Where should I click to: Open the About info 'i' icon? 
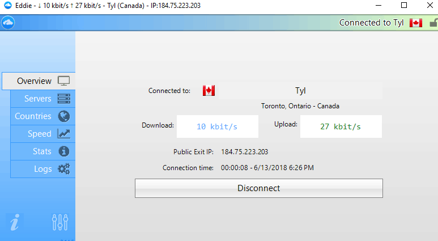pyautogui.click(x=15, y=222)
